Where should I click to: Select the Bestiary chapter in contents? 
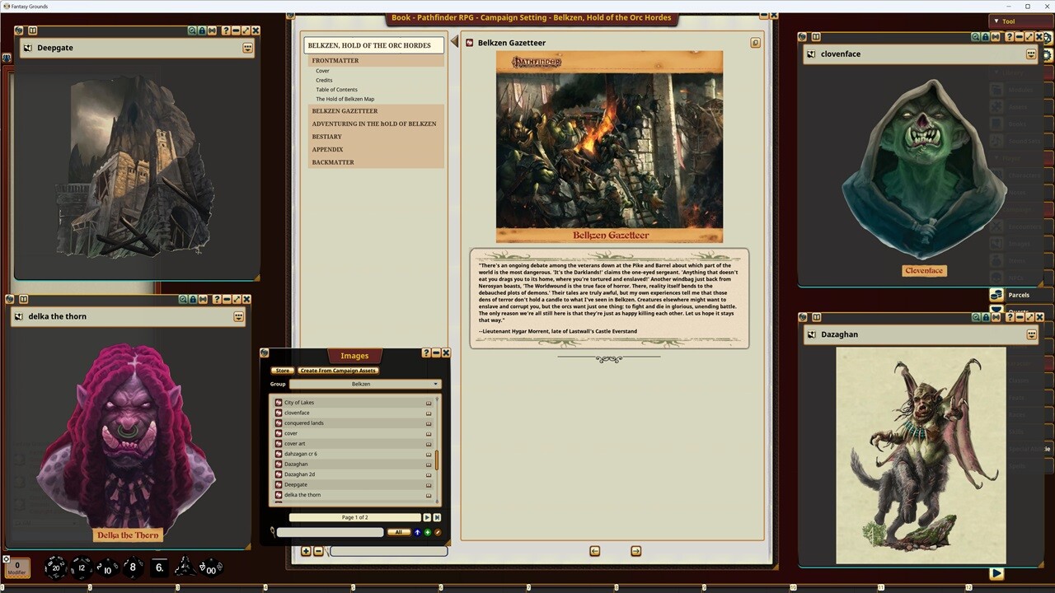click(326, 137)
